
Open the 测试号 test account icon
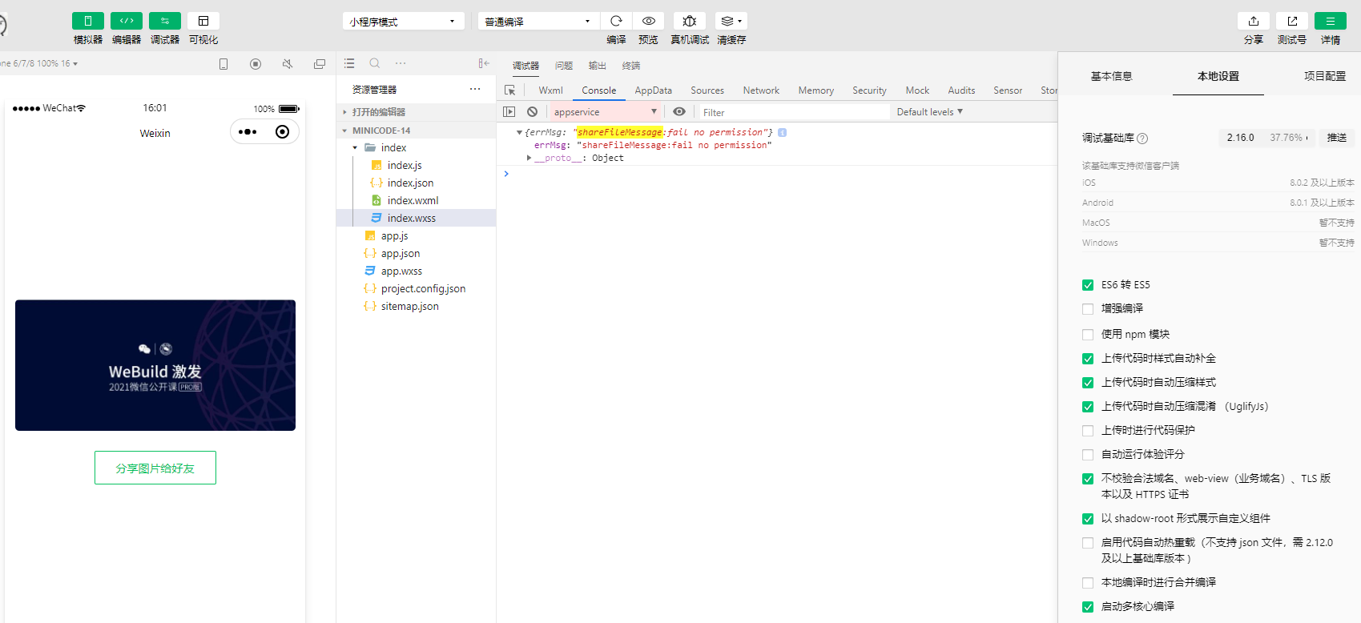[x=1292, y=21]
